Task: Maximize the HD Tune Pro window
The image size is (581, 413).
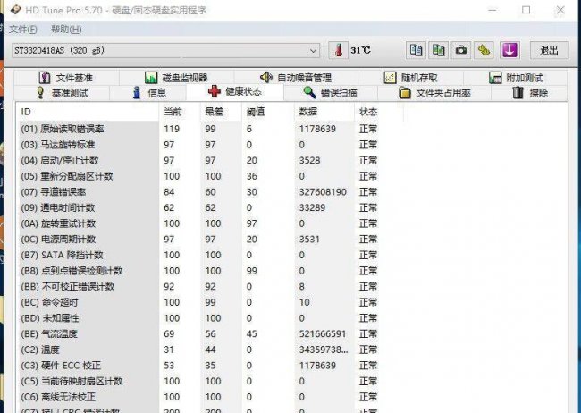Action: click(526, 10)
